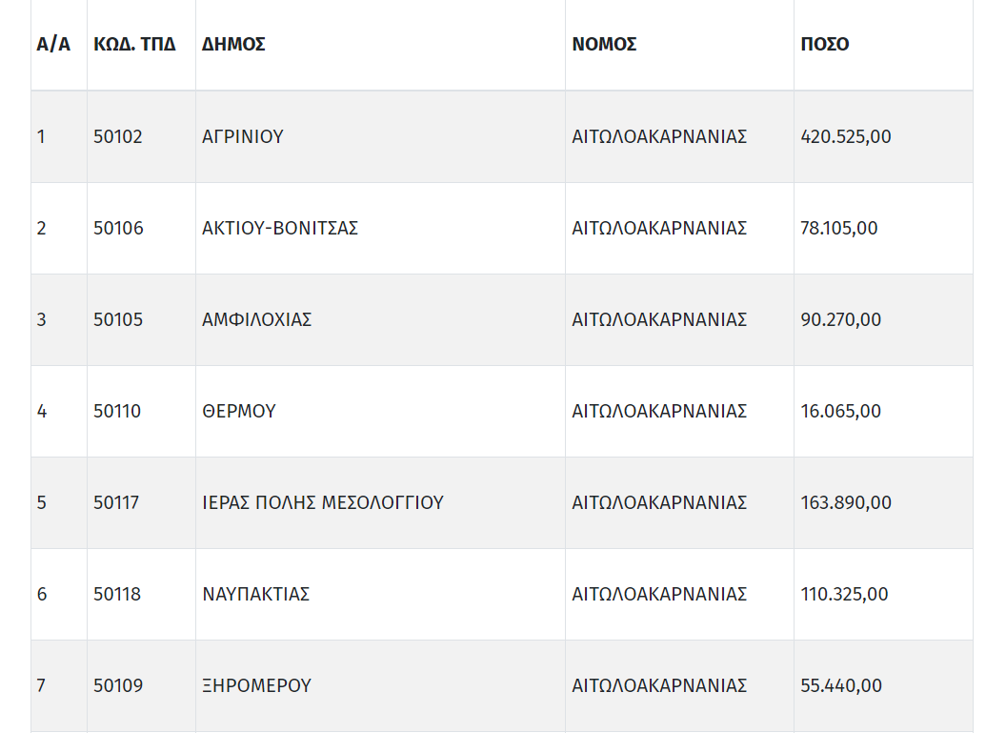The height and width of the screenshot is (733, 1006).
Task: Click ΑΙΤΩΛΟΑΚΑΡΝΑΝΙΑΣ in the ΑΓΡΙΝΙΟΥ row
Action: [x=659, y=136]
